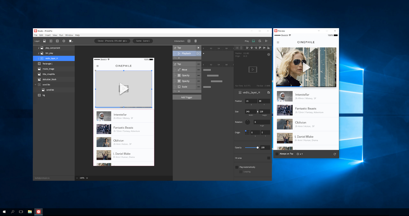The width and height of the screenshot is (409, 216).
Task: Click the folder icon next to vedio_layer_H
Action: pos(268,92)
